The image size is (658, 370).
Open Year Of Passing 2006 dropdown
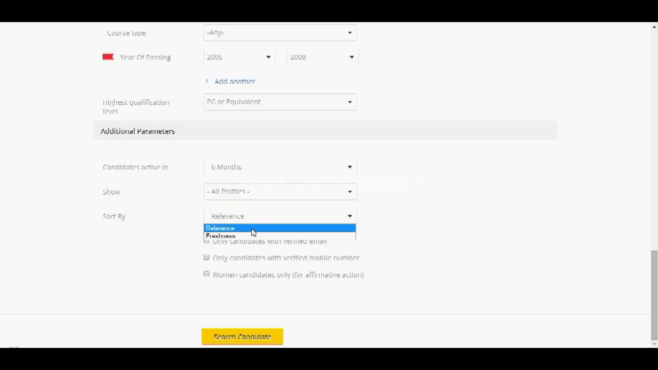239,57
